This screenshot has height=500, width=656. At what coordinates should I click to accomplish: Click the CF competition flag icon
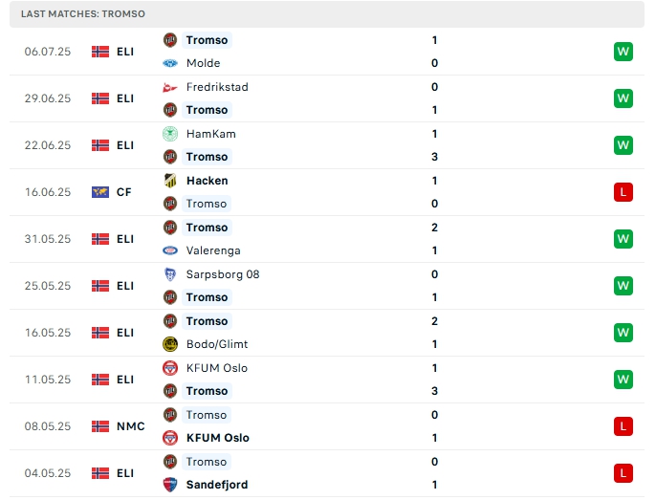(x=100, y=192)
